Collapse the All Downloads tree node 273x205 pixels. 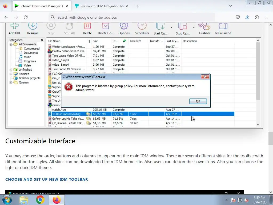tap(11, 44)
